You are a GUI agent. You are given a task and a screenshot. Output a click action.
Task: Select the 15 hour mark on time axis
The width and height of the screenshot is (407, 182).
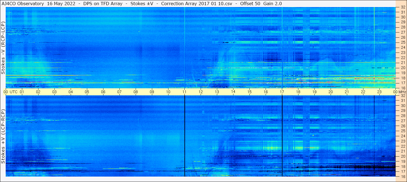[x=249, y=92]
